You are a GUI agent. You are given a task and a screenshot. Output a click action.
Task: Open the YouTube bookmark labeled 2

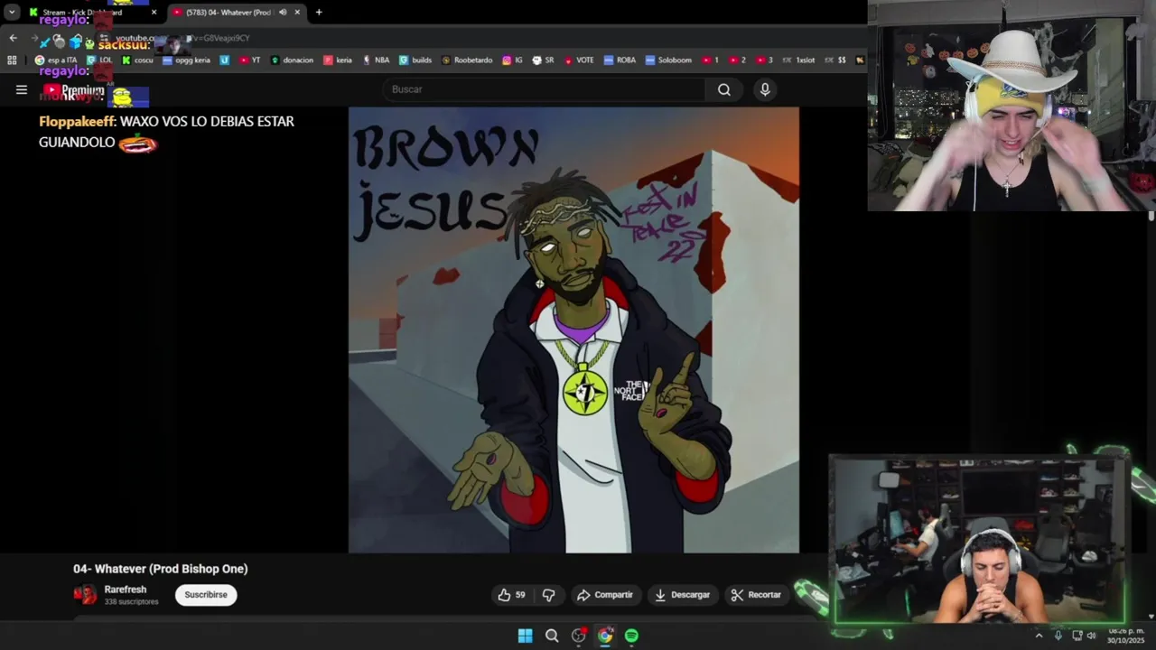point(737,60)
